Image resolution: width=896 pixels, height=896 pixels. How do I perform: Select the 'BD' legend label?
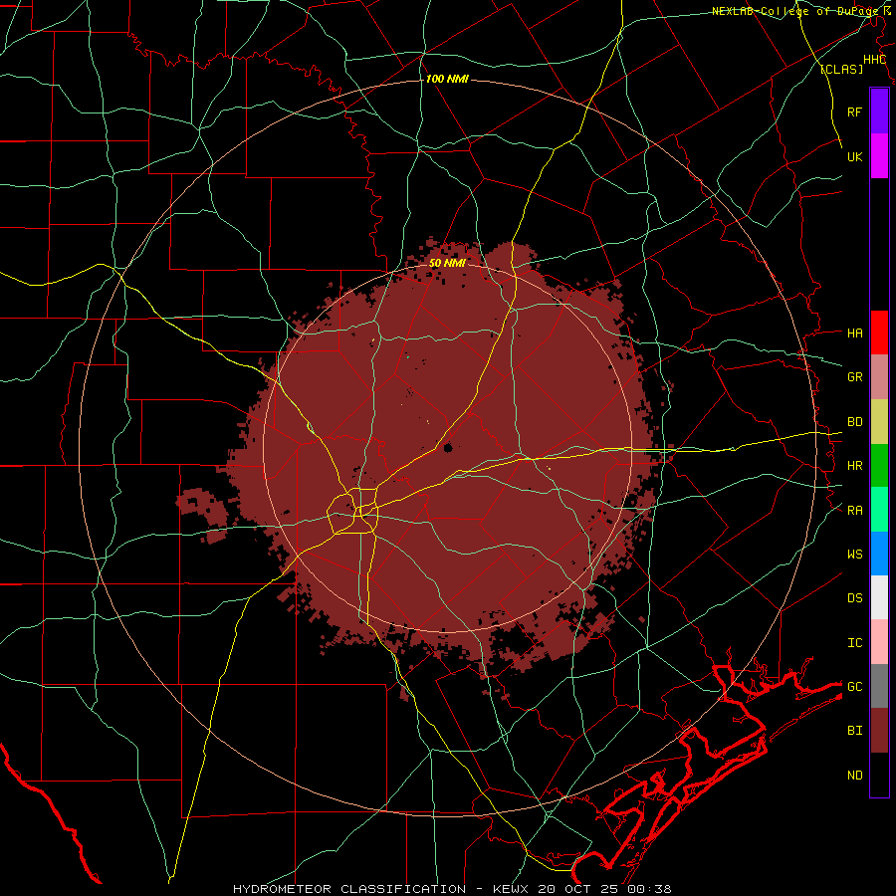854,422
